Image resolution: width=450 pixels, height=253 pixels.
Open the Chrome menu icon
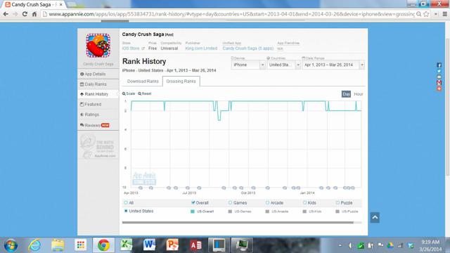(x=445, y=14)
